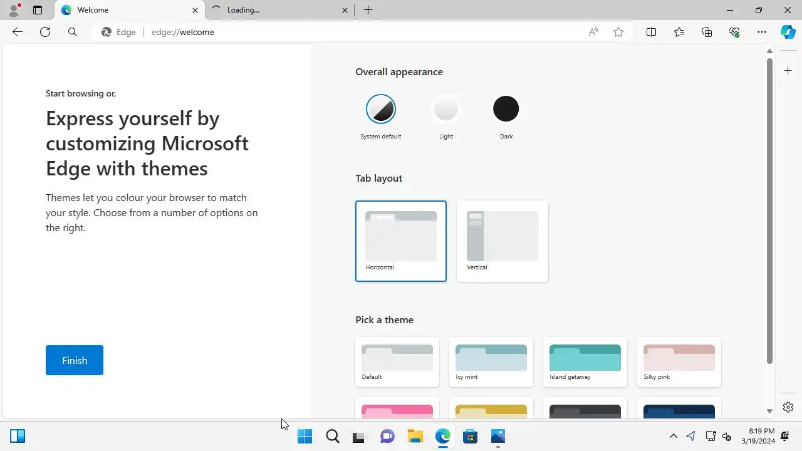This screenshot has width=802, height=451.
Task: Open the Chat app in taskbar
Action: 387,436
